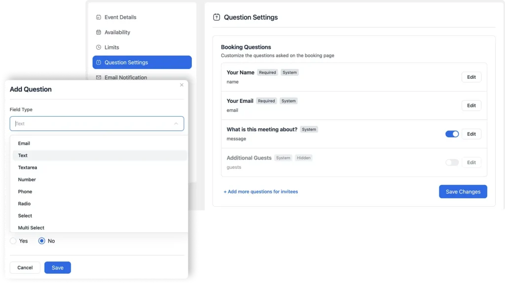Viewport: 505px width, 284px height.
Task: Click the Email Notification envelope icon
Action: pos(98,77)
